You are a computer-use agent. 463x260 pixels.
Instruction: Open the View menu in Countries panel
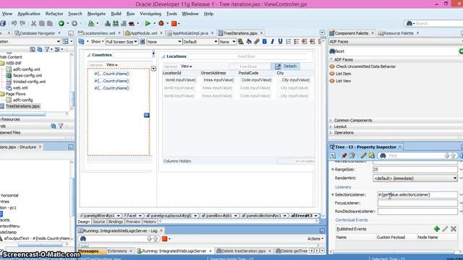pyautogui.click(x=111, y=65)
